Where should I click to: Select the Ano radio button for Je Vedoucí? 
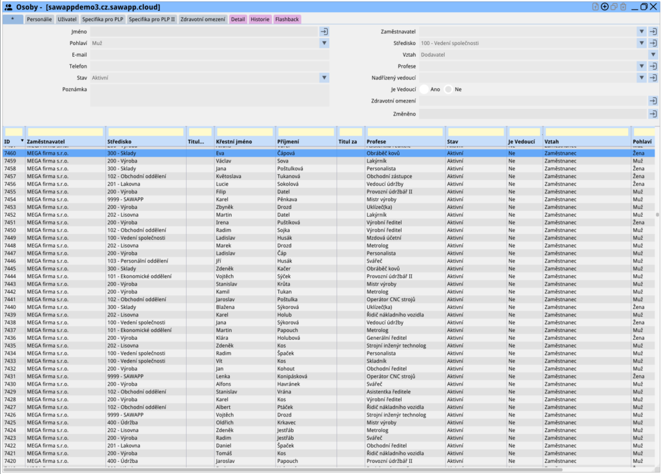[425, 90]
